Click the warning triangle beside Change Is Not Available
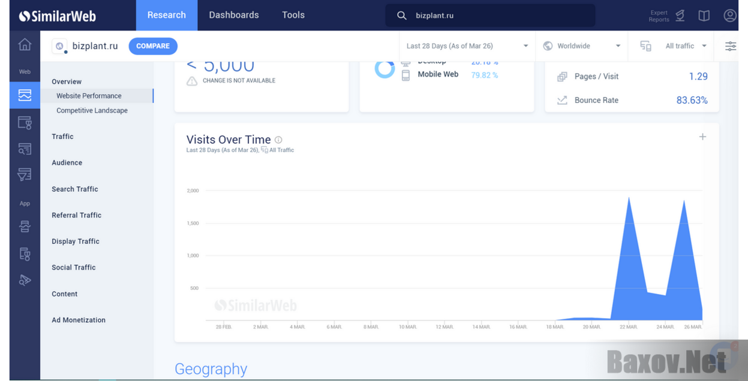This screenshot has height=381, width=748. [x=192, y=81]
